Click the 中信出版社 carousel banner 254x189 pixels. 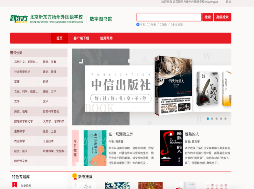151,87
